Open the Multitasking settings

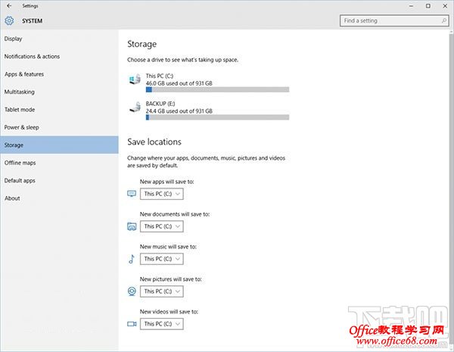(59, 92)
